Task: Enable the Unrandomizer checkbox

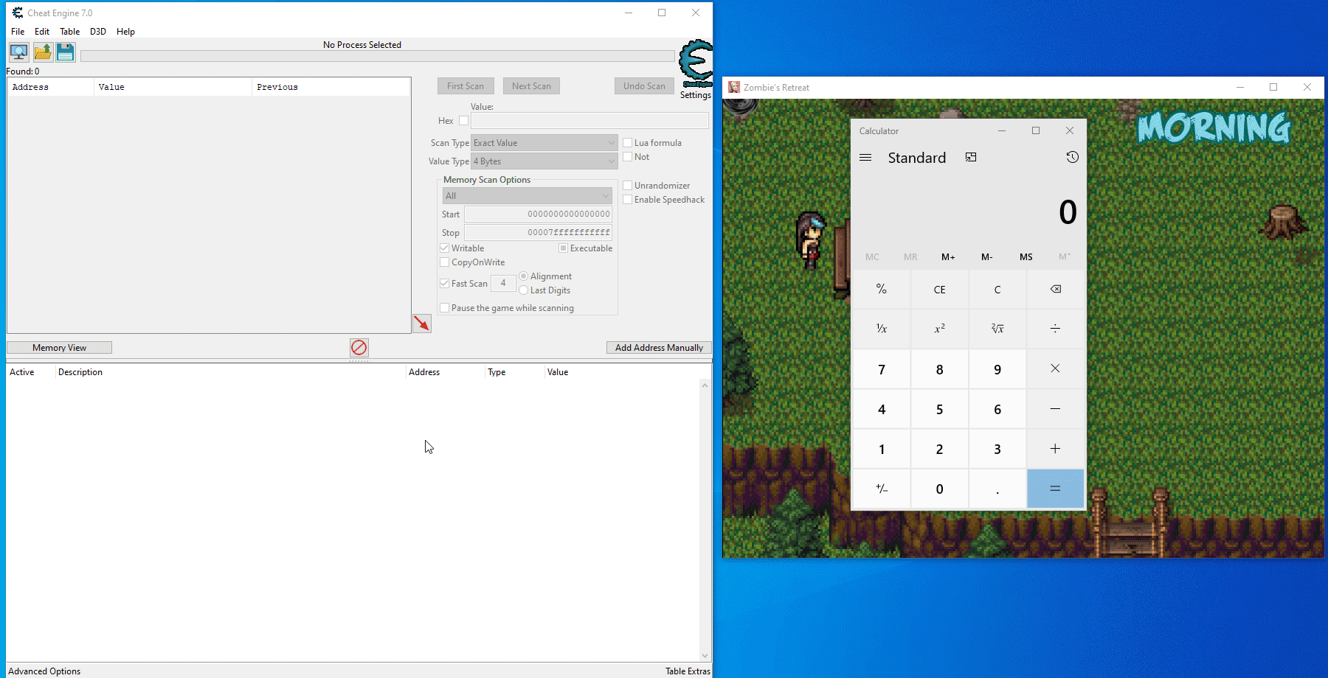Action: 628,186
